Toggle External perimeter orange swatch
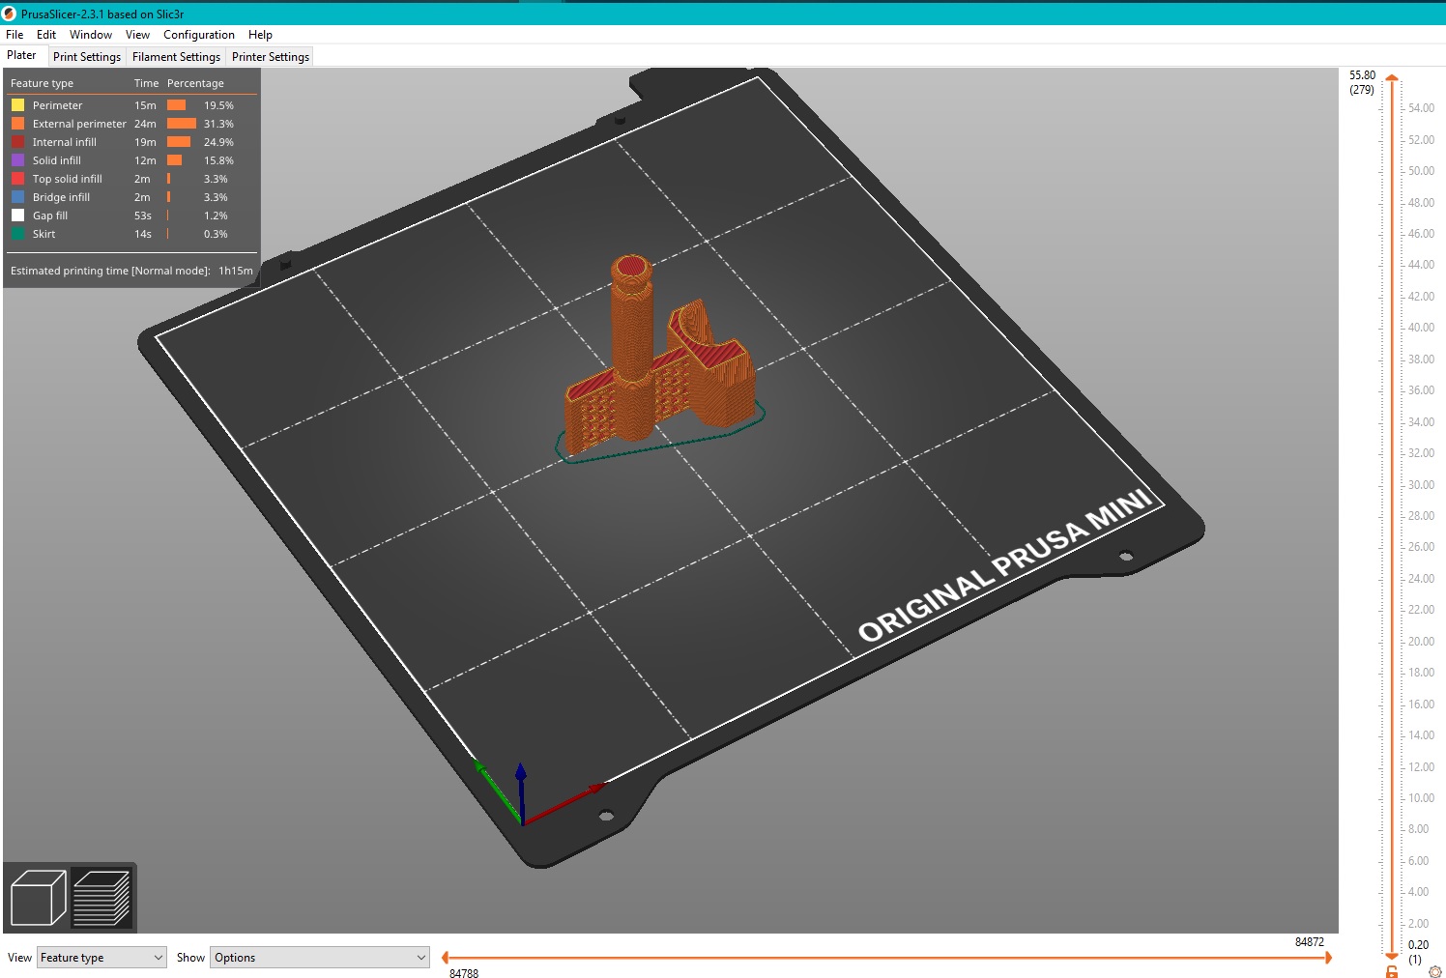The image size is (1446, 978). pos(17,124)
